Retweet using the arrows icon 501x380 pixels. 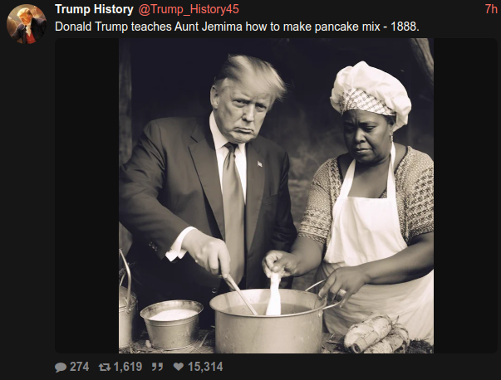[105, 367]
